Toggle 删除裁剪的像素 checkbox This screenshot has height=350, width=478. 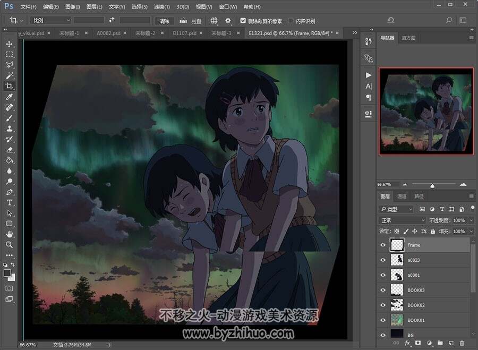tap(243, 20)
